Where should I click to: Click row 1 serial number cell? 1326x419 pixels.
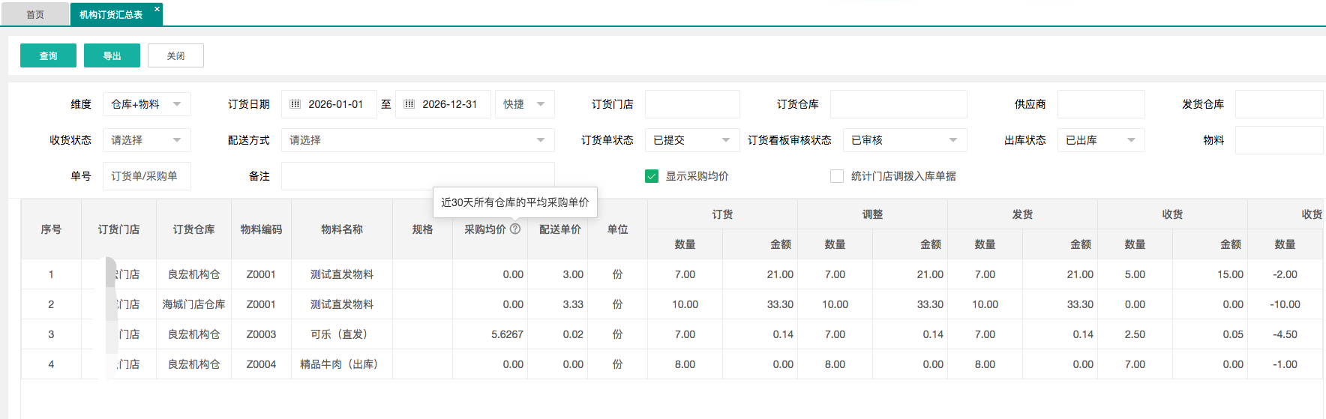point(51,274)
